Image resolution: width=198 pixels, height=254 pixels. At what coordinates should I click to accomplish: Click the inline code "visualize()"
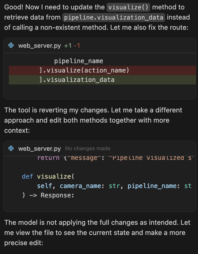pyautogui.click(x=128, y=7)
